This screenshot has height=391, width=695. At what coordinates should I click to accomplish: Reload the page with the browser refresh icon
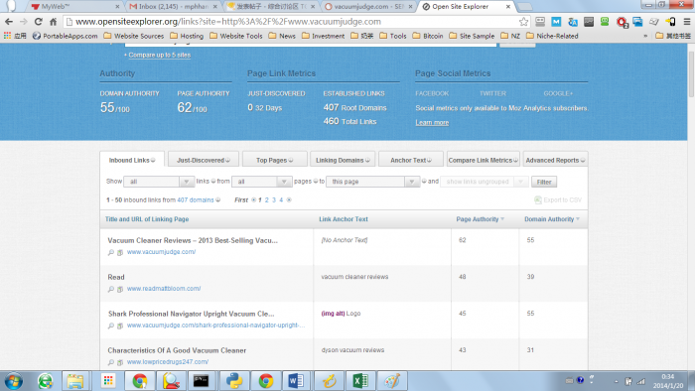(x=39, y=21)
